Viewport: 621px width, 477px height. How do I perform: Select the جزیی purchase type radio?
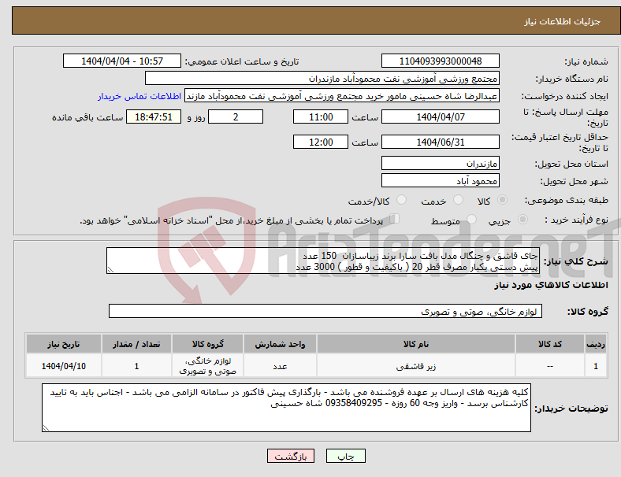click(522, 220)
